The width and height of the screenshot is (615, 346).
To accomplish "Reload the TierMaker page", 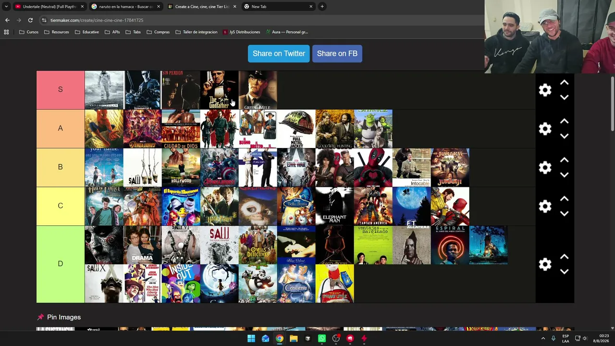I will coord(30,20).
